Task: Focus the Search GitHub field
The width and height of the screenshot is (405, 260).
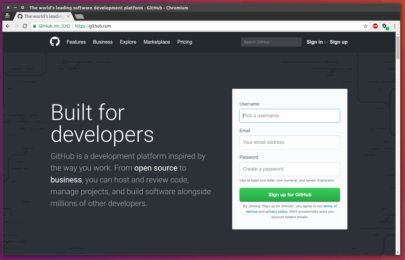Action: tap(271, 42)
